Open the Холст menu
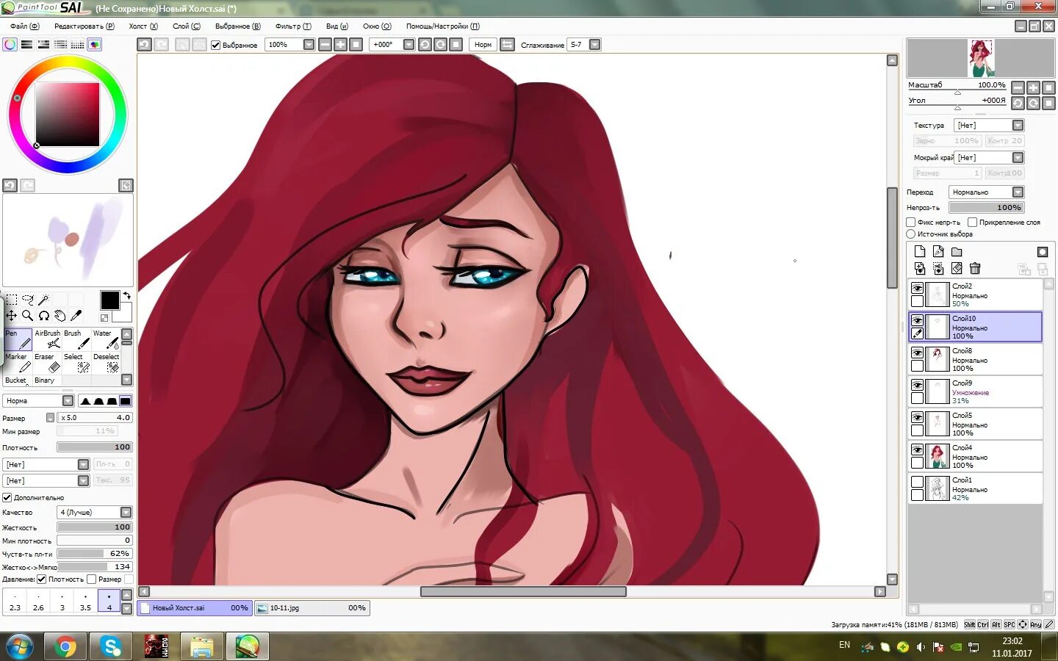 click(143, 26)
